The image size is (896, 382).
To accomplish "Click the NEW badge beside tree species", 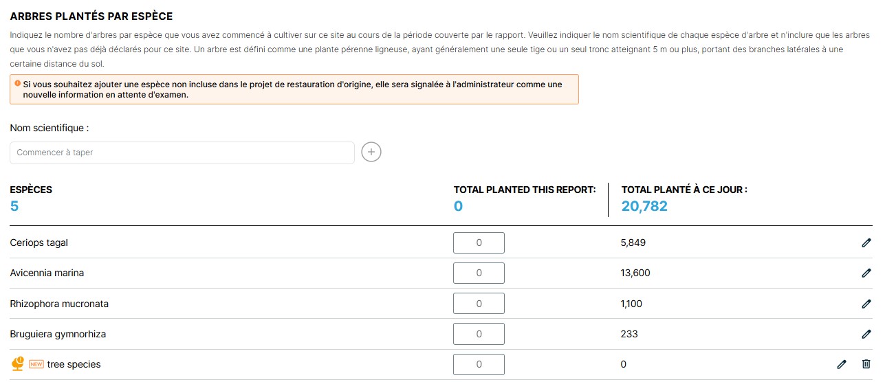I will (36, 364).
